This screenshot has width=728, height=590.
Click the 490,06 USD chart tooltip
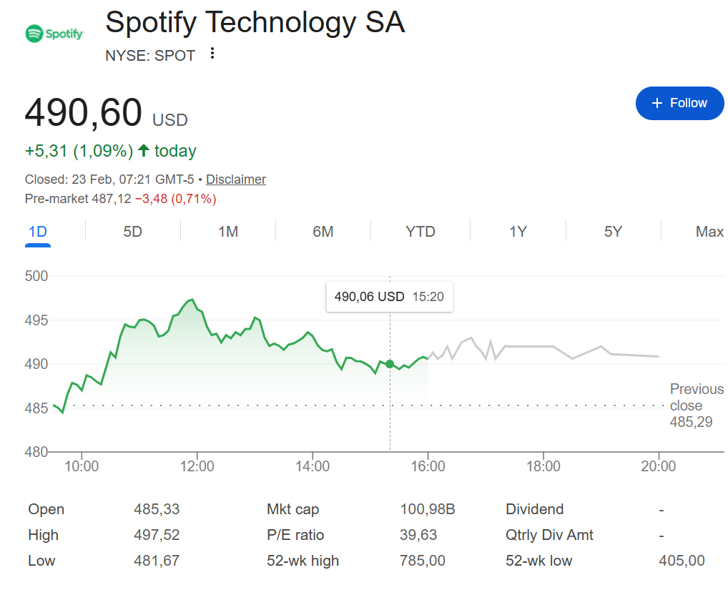389,297
